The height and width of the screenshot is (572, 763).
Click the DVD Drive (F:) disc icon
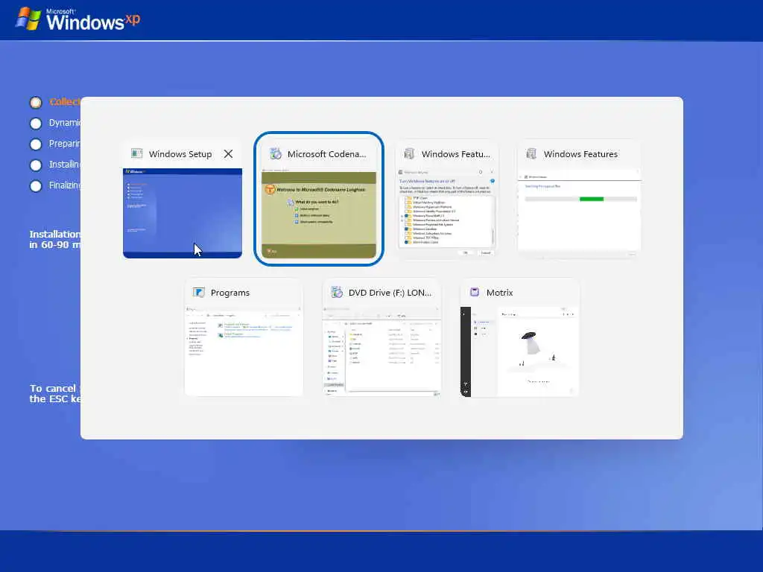(x=337, y=292)
